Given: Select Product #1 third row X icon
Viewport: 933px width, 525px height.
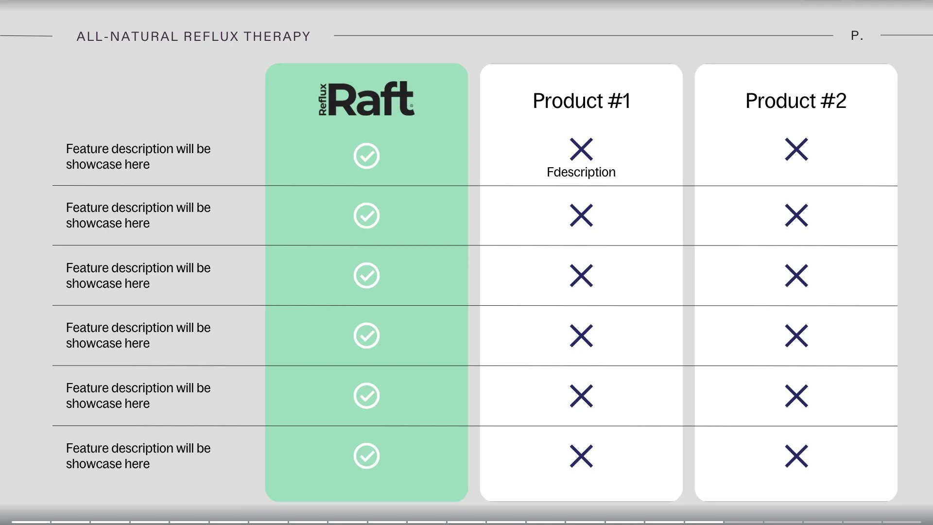Looking at the screenshot, I should [581, 276].
